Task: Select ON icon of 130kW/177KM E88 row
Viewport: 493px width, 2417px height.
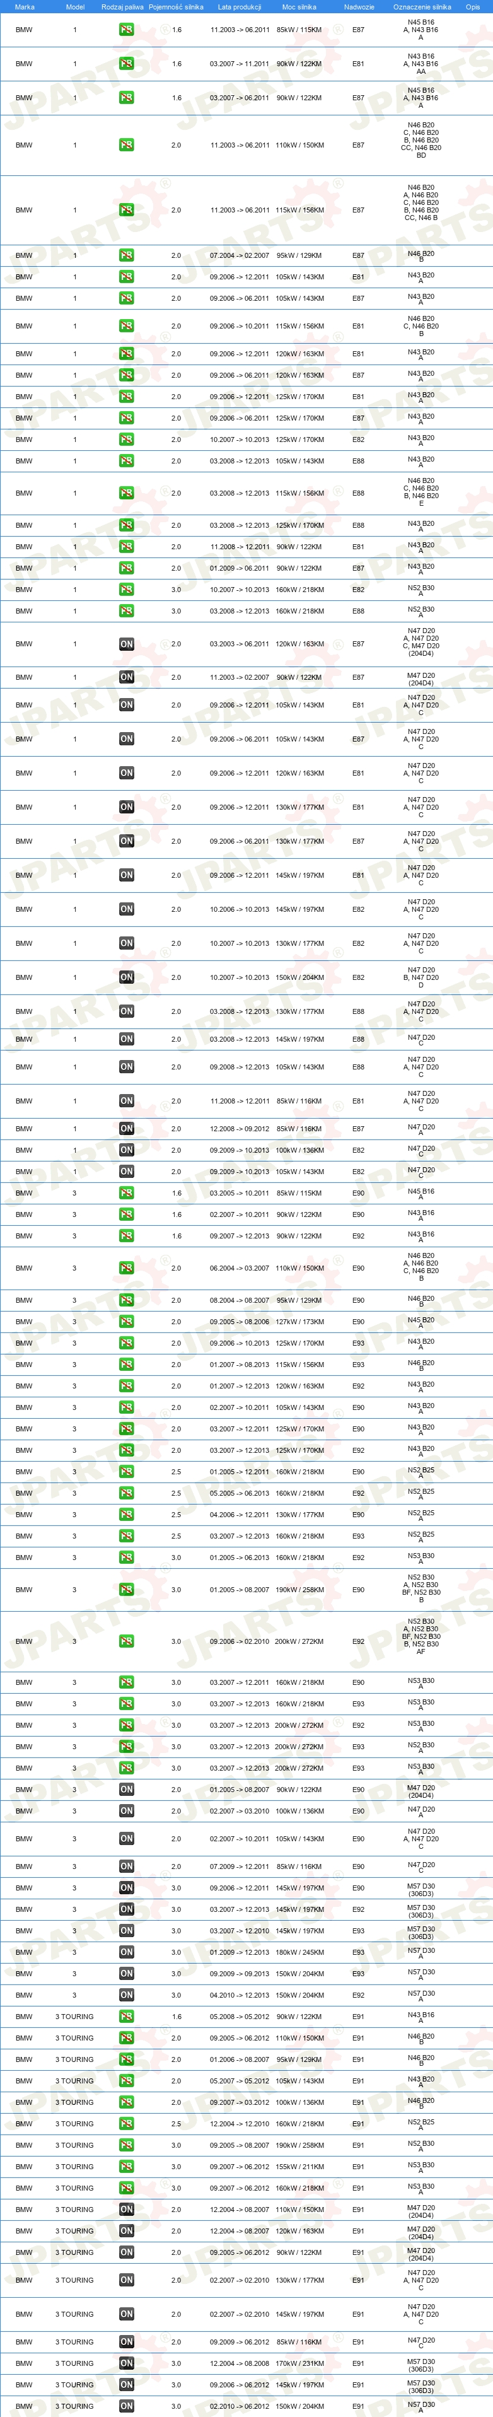Action: point(127,1011)
